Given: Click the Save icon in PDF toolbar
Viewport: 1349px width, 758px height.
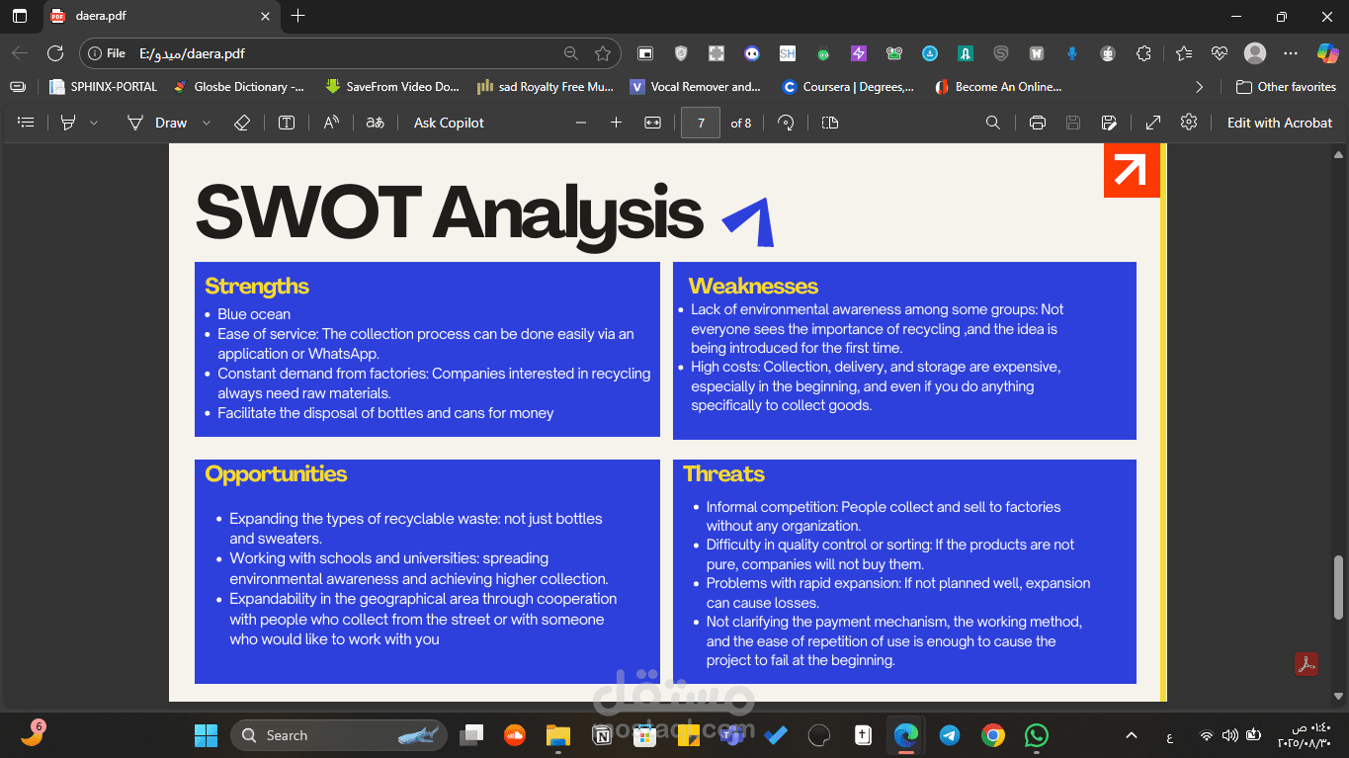Looking at the screenshot, I should 1073,123.
